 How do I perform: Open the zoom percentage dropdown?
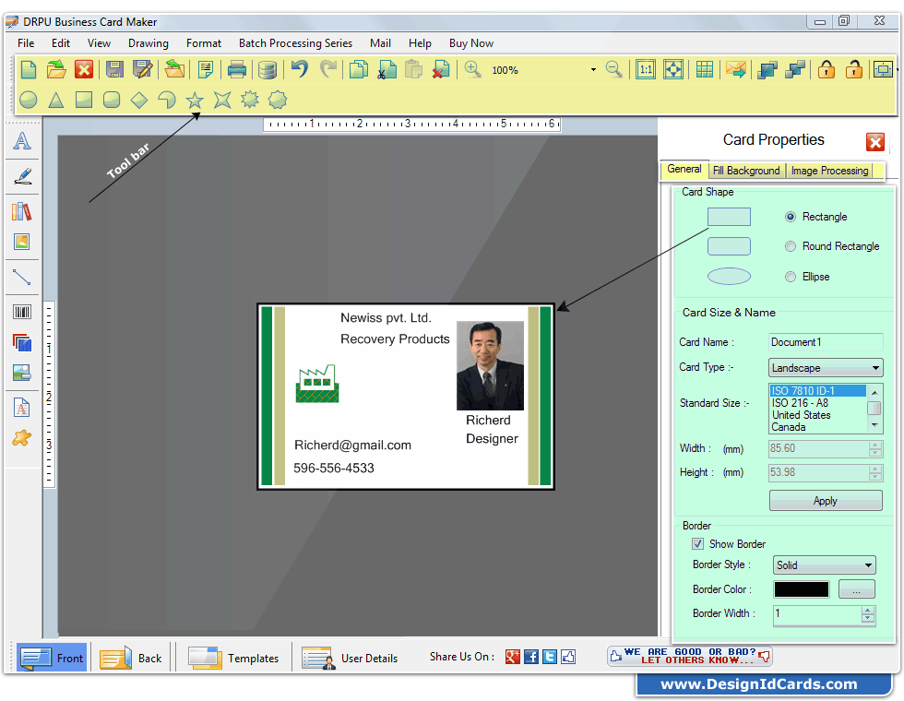pyautogui.click(x=593, y=70)
